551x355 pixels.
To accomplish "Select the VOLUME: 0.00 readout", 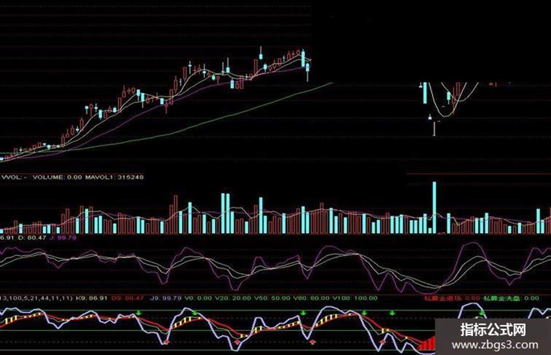I will point(57,177).
